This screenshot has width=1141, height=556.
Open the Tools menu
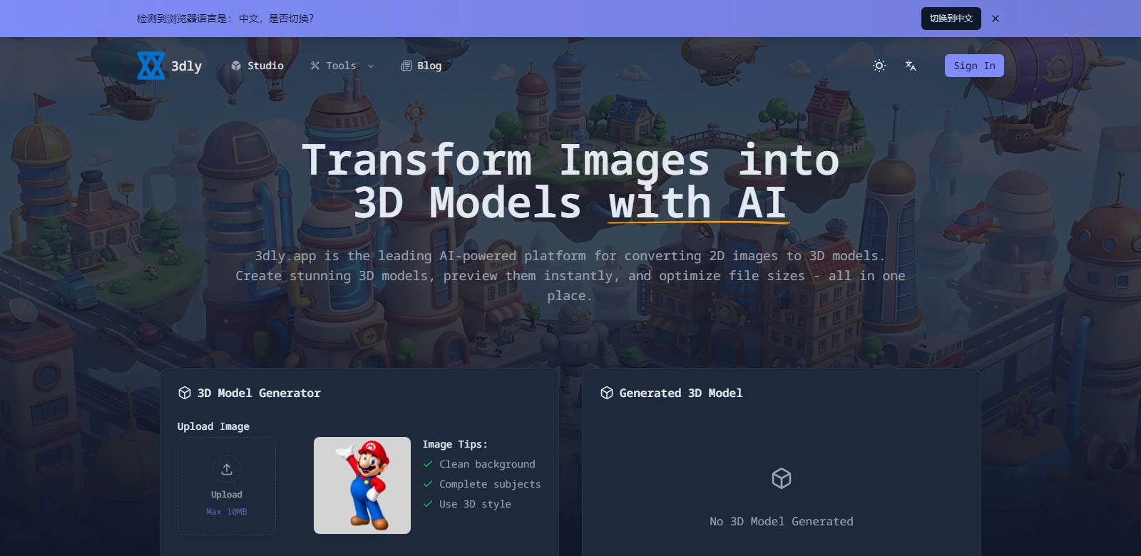342,66
